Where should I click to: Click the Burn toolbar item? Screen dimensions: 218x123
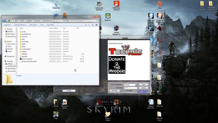click(x=42, y=25)
